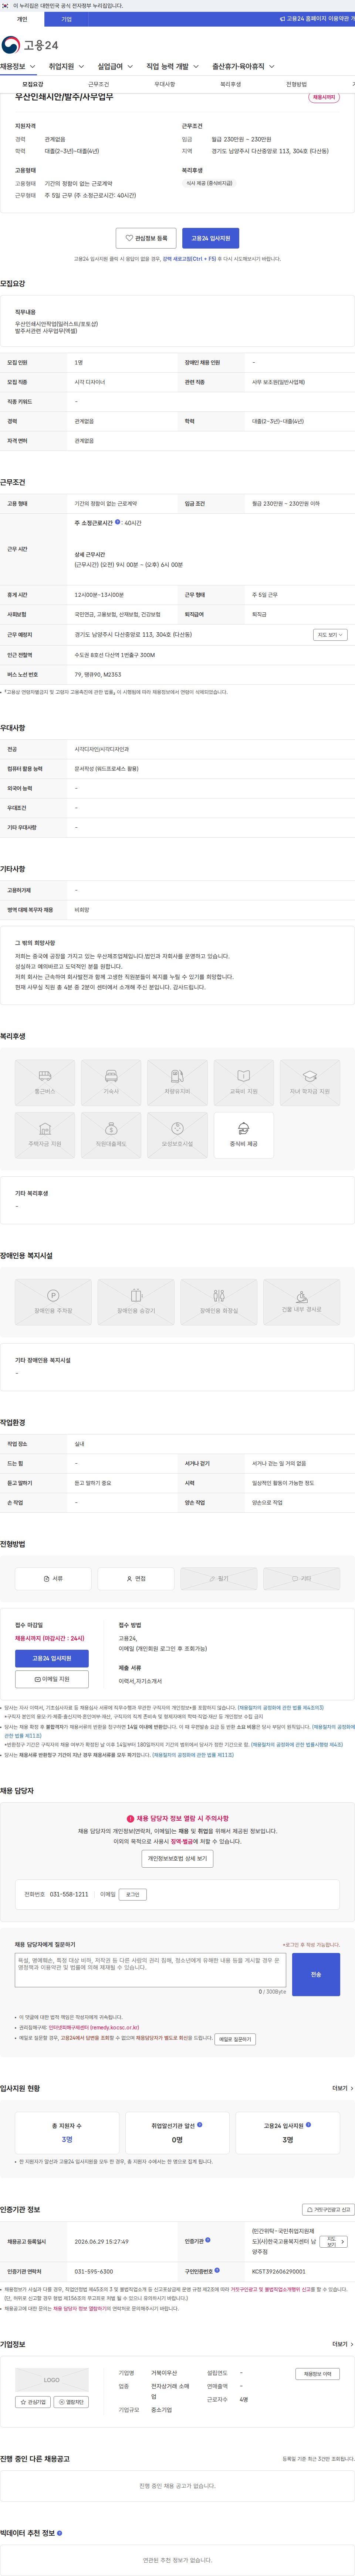Click the 이메일 지원 button
This screenshot has height=2576, width=355.
coord(52,1679)
